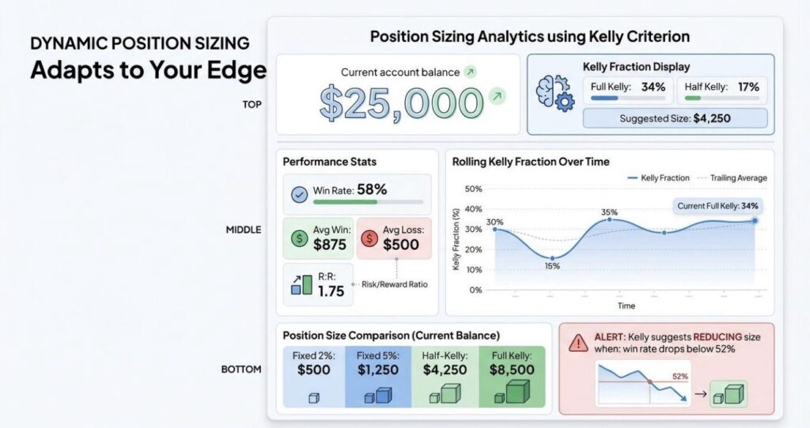Click the green dollar Avg Win icon
The width and height of the screenshot is (810, 428).
point(300,238)
